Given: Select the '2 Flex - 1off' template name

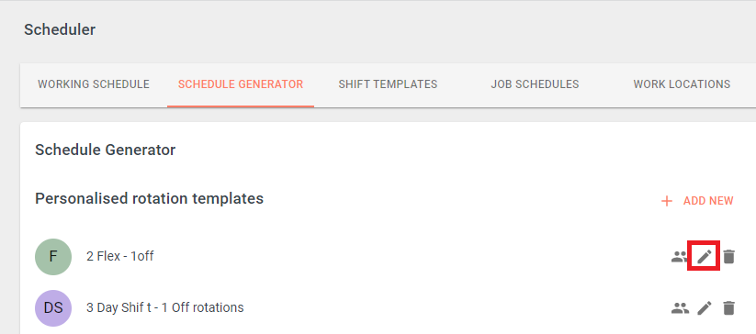Looking at the screenshot, I should pyautogui.click(x=120, y=257).
